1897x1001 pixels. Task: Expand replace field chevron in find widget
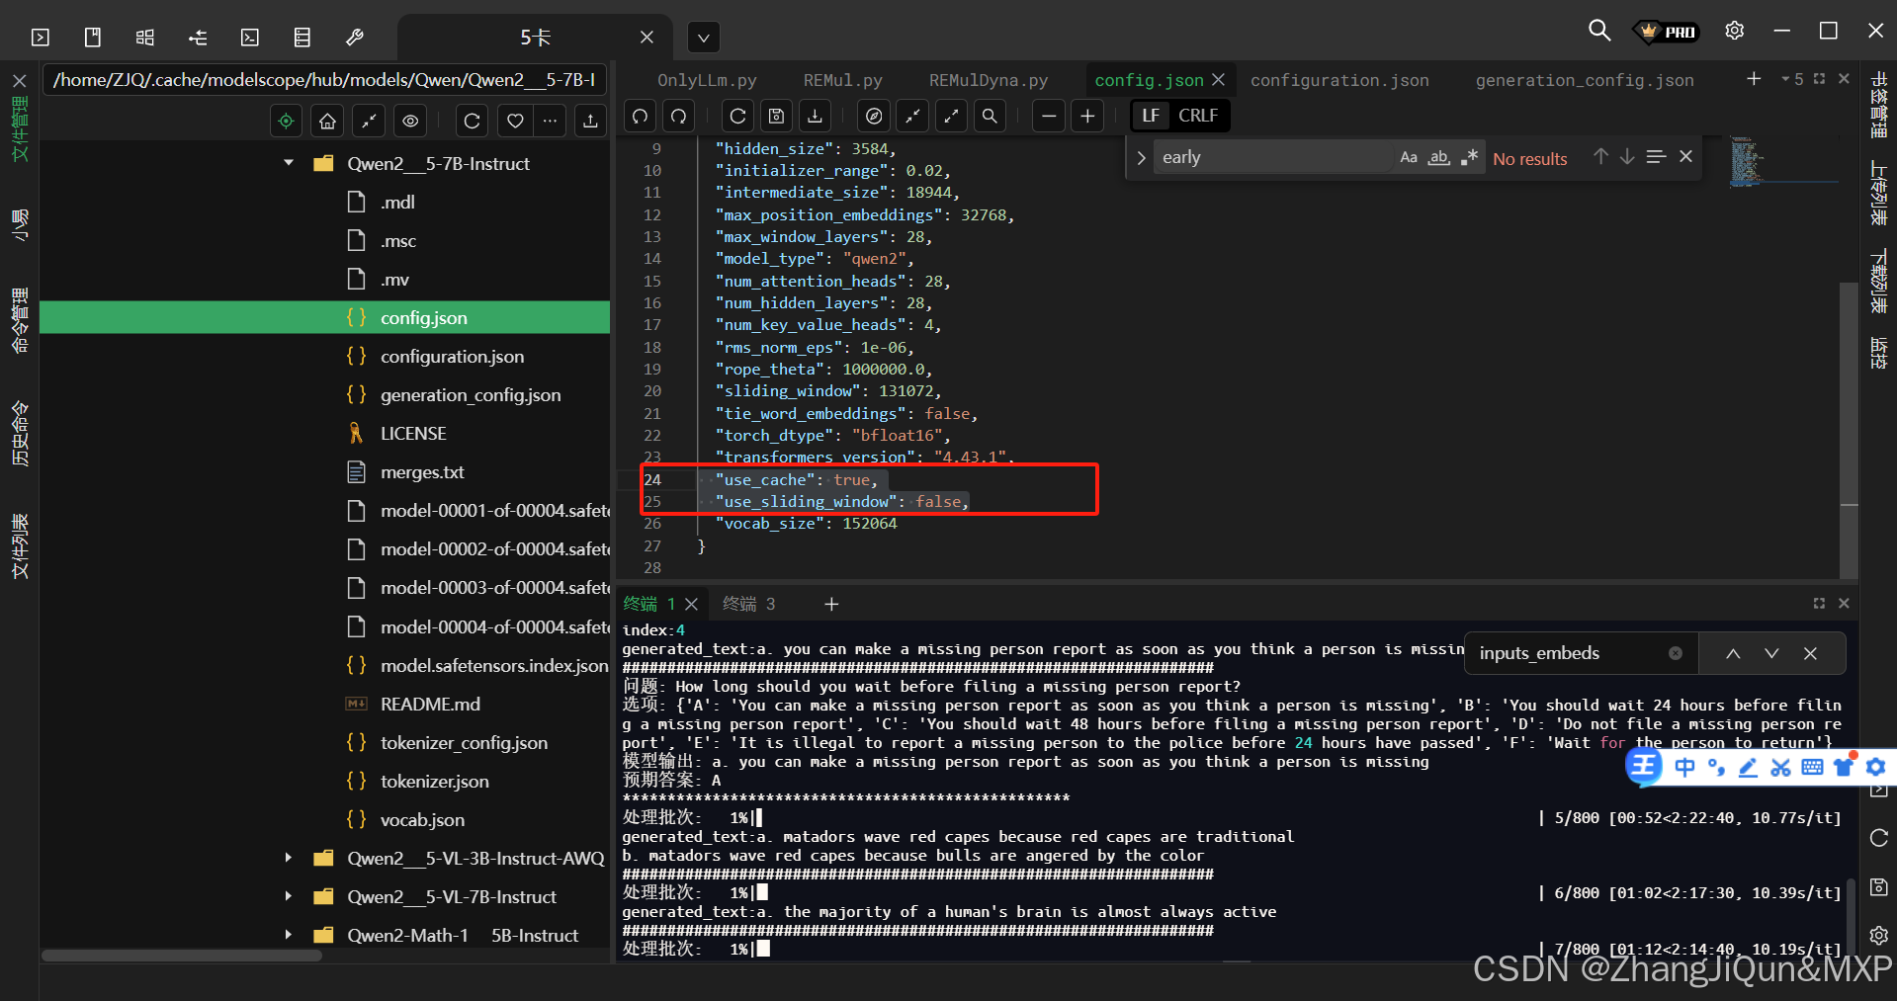tap(1141, 158)
